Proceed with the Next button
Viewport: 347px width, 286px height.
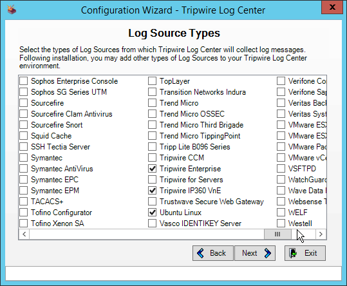click(x=255, y=253)
